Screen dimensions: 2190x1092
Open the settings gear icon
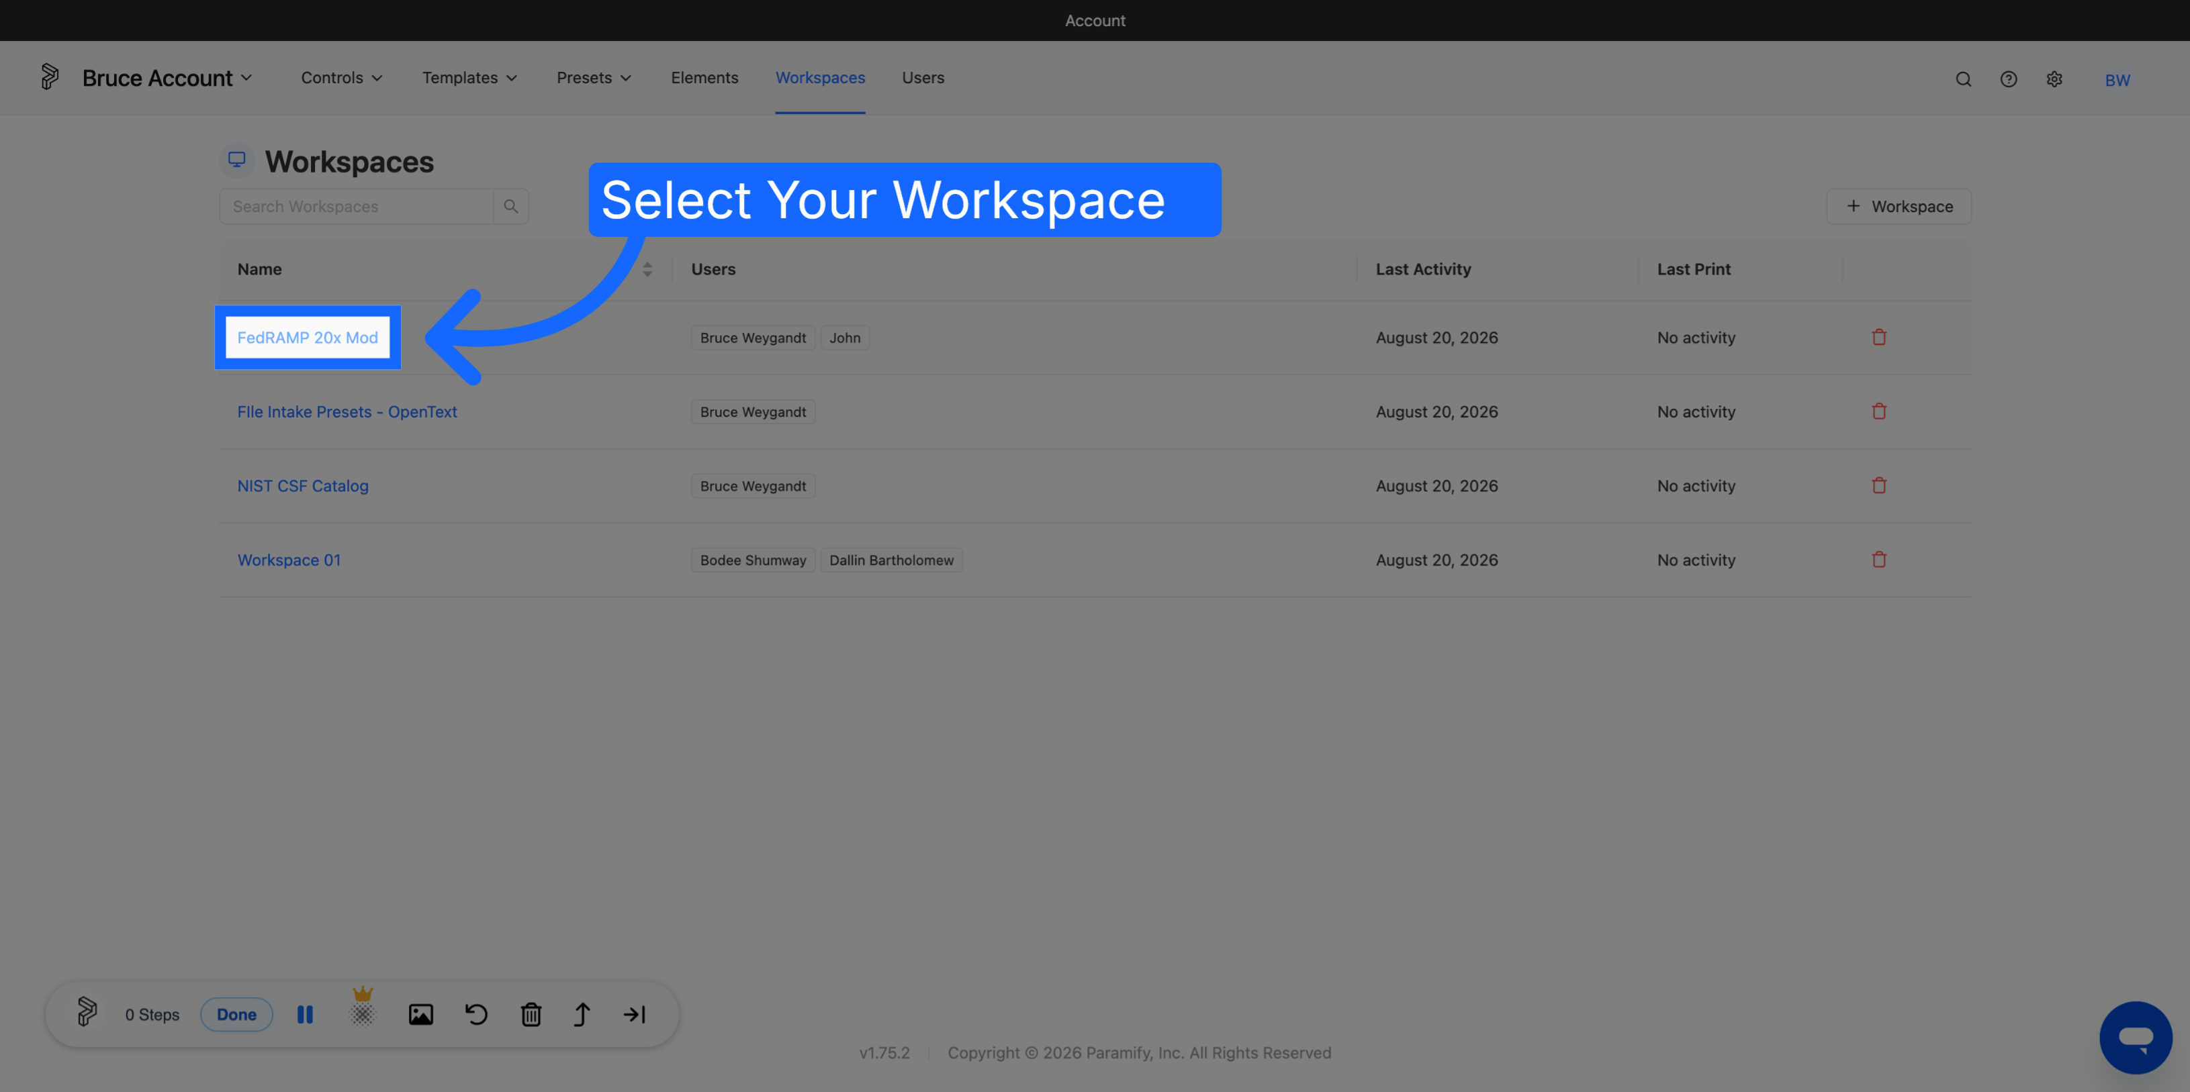tap(2054, 79)
